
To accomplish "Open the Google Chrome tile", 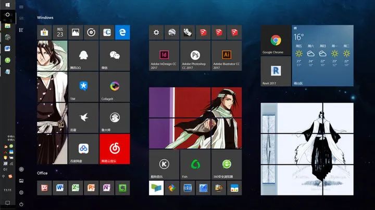I will [x=276, y=41].
